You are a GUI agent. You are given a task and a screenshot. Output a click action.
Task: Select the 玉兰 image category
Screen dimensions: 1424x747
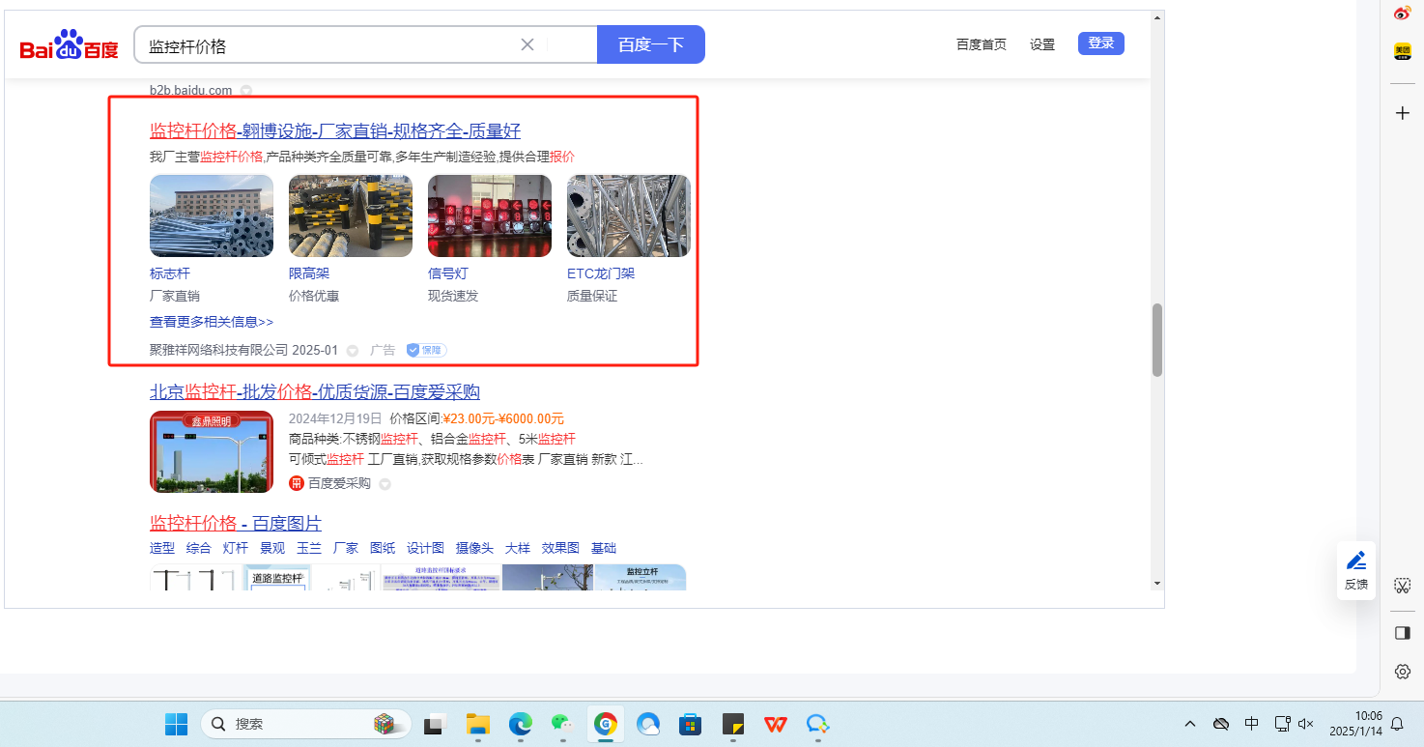coord(309,548)
